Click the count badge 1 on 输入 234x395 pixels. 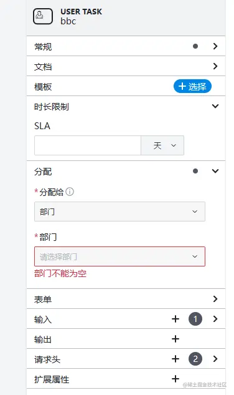195,319
